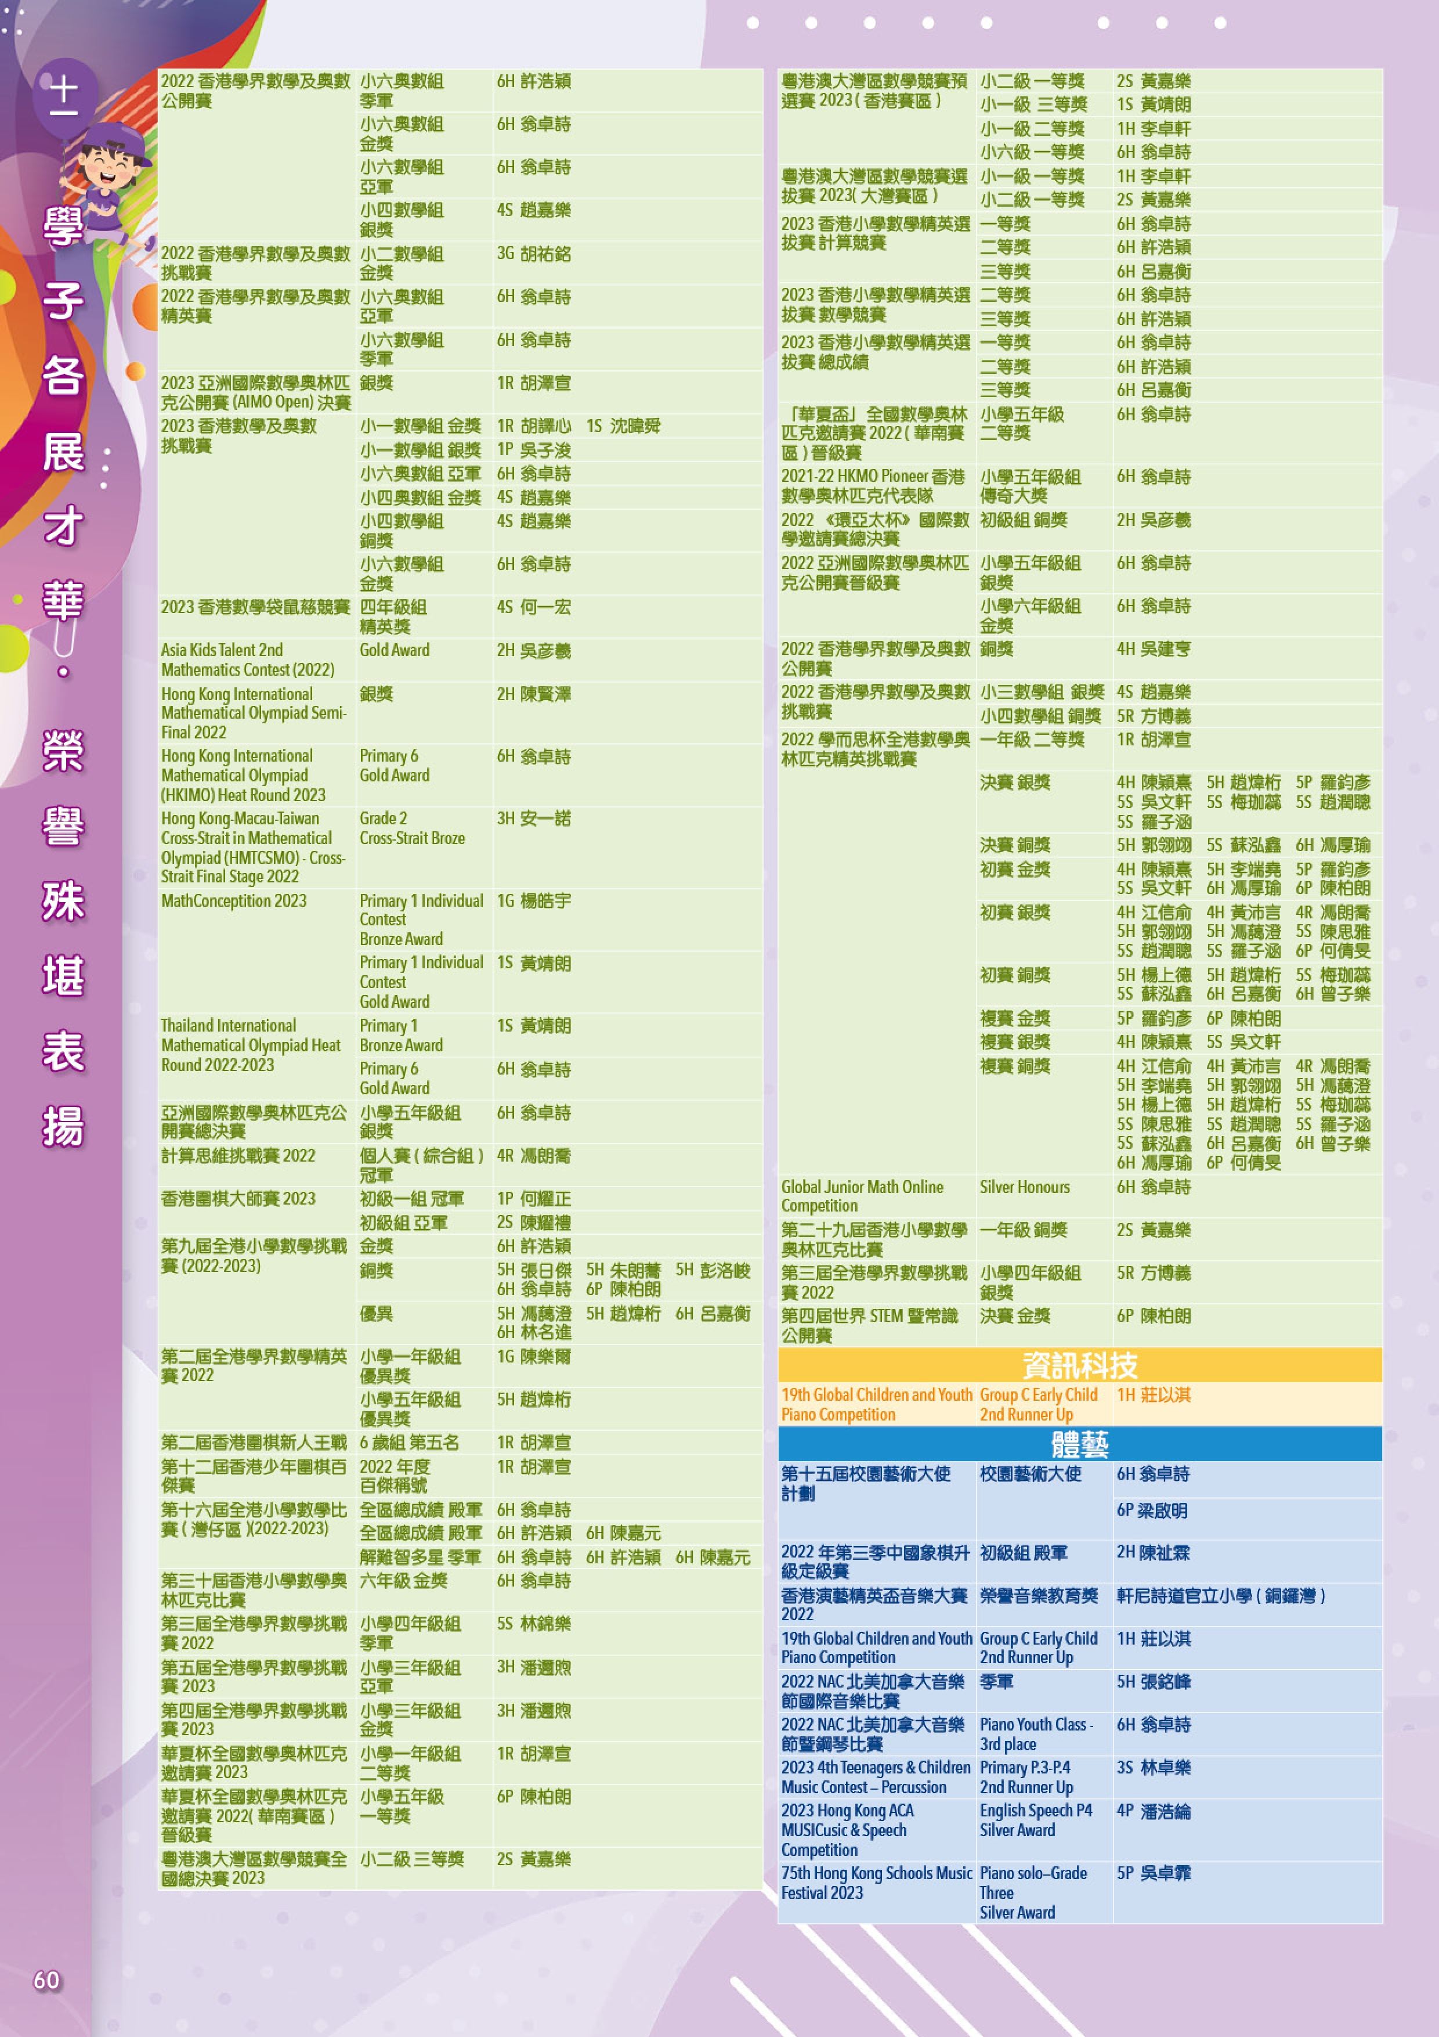Select 第二十九屆香港小學數學奧林匹克比賽
Image resolution: width=1439 pixels, height=2037 pixels.
873,1239
